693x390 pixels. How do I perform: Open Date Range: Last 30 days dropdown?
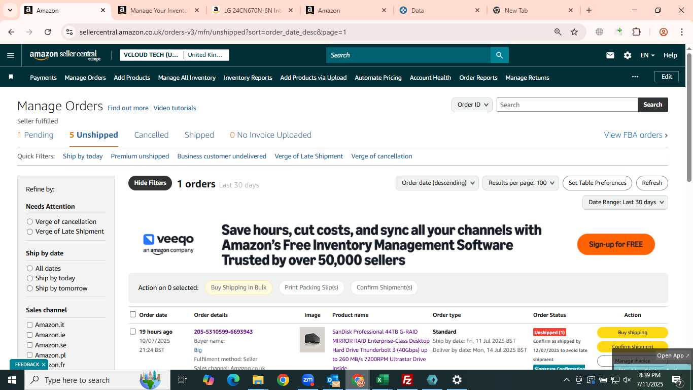click(x=625, y=202)
